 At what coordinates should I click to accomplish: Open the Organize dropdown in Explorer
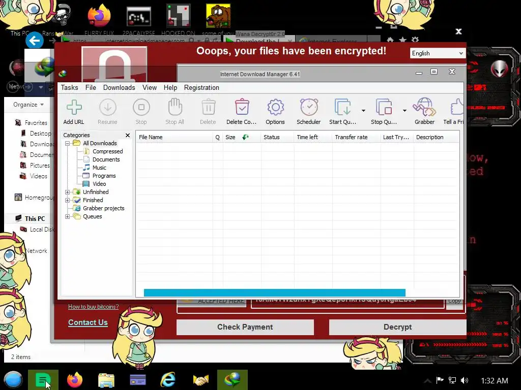point(28,105)
